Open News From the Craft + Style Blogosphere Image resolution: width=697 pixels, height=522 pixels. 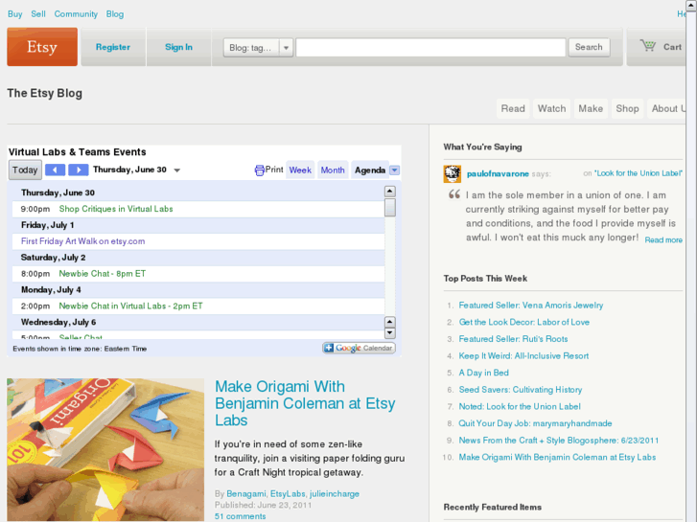[559, 441]
